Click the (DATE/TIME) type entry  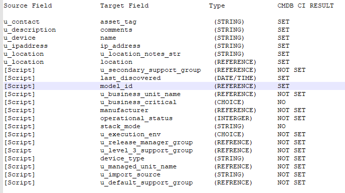(235, 78)
